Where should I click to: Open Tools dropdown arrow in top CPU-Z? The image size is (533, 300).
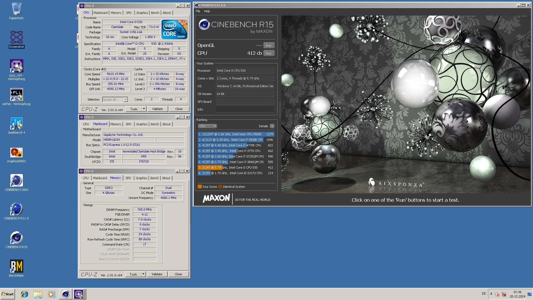[144, 109]
